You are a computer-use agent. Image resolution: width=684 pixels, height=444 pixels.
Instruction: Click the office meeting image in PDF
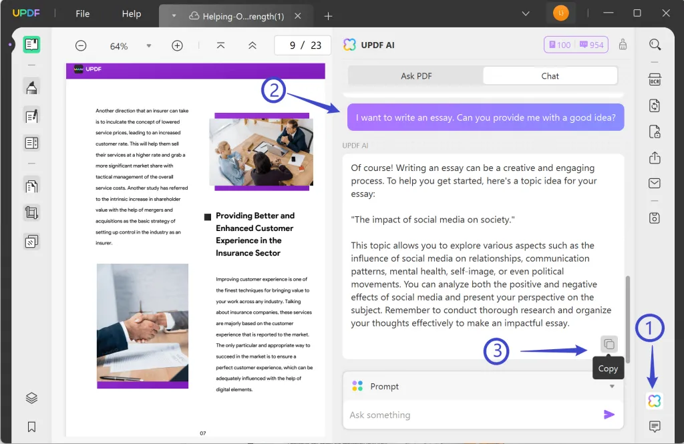click(x=261, y=152)
